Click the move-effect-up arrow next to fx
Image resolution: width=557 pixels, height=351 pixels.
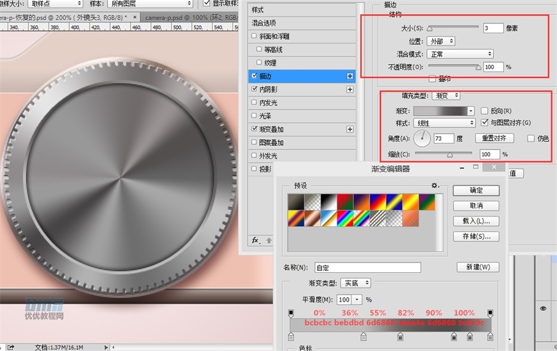point(269,241)
